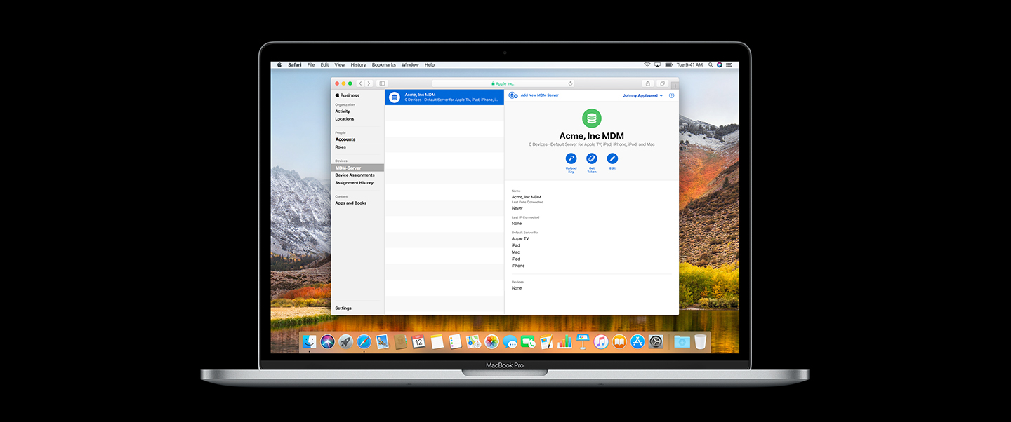
Task: Open the History menu
Action: click(x=358, y=65)
